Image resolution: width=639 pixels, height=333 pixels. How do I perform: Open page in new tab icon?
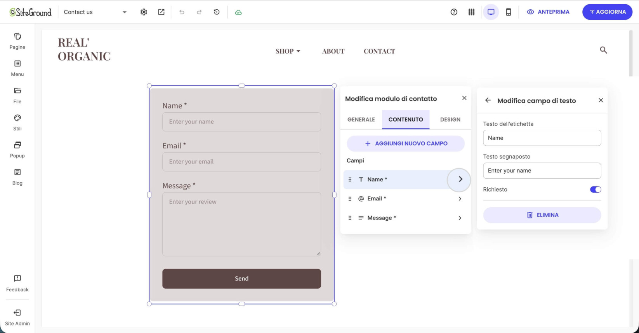click(x=161, y=12)
